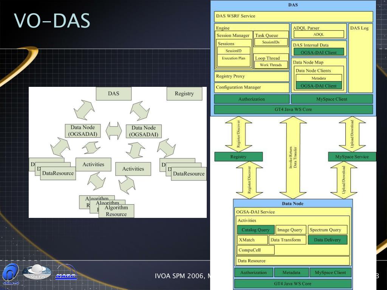387x290 pixels.
Task: Select the Data Transform activity
Action: pos(287,240)
